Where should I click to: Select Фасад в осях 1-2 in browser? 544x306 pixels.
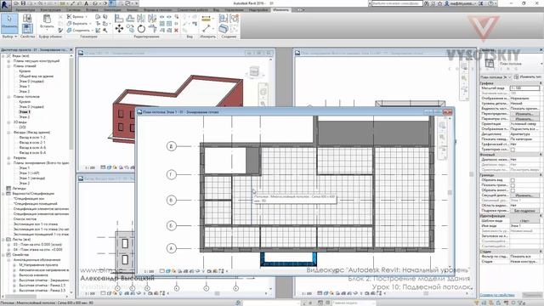pyautogui.click(x=32, y=138)
